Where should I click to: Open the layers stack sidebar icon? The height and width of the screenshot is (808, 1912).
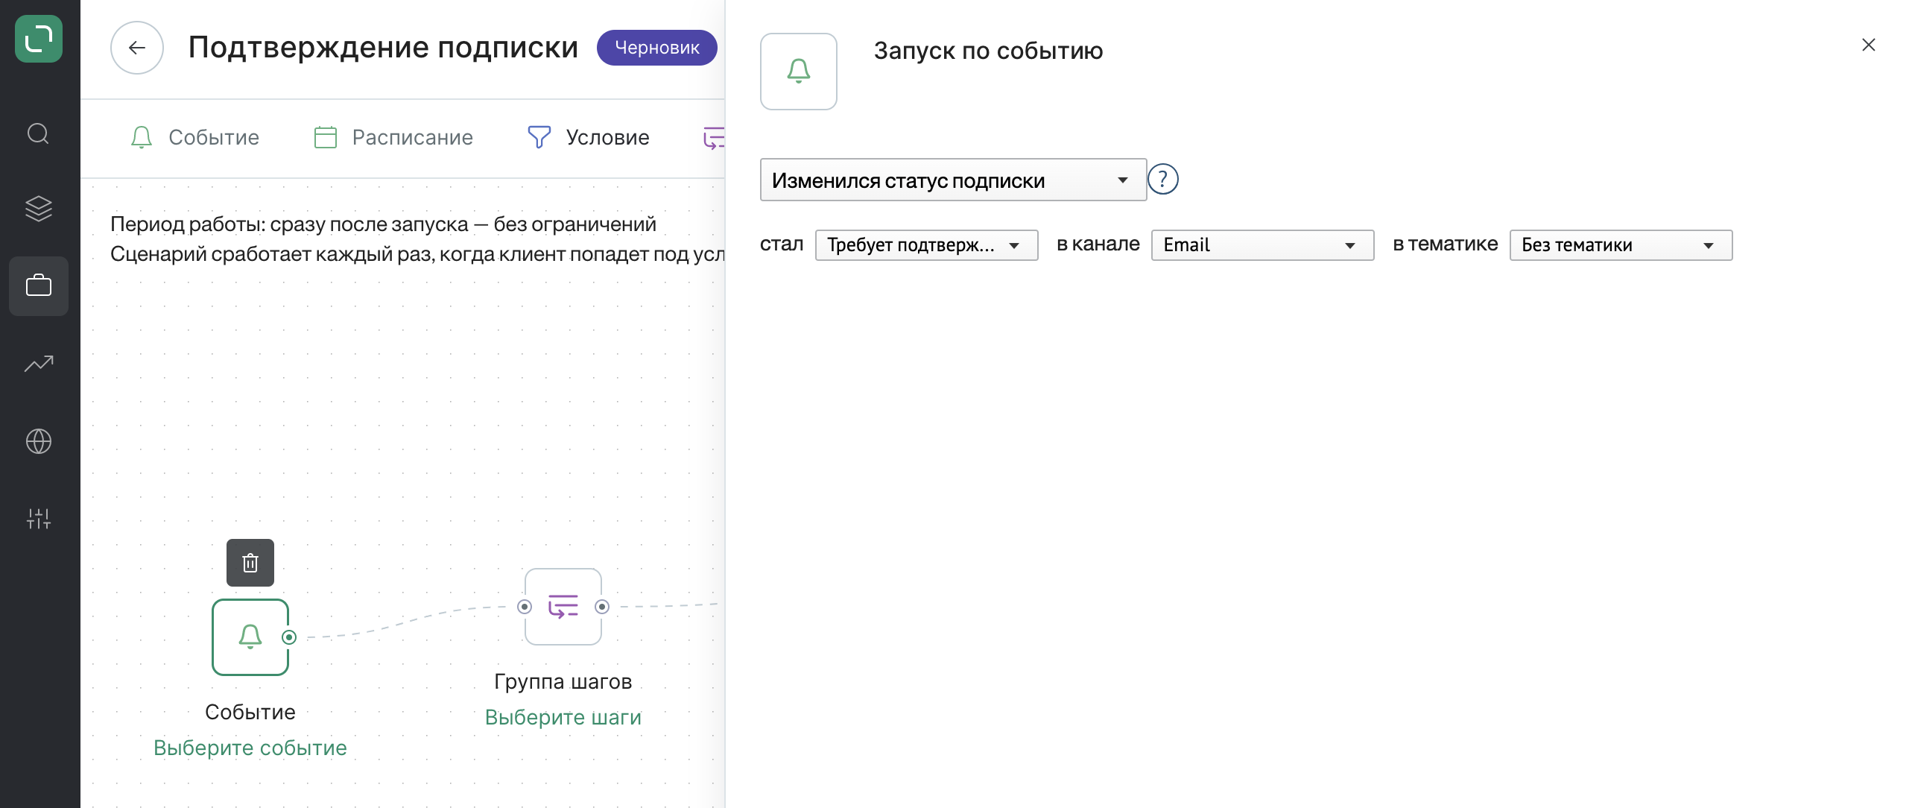[39, 209]
